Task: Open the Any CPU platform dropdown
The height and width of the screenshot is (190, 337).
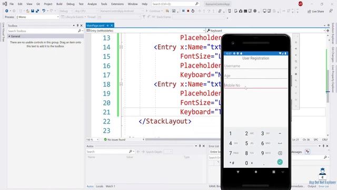Action: (x=86, y=11)
